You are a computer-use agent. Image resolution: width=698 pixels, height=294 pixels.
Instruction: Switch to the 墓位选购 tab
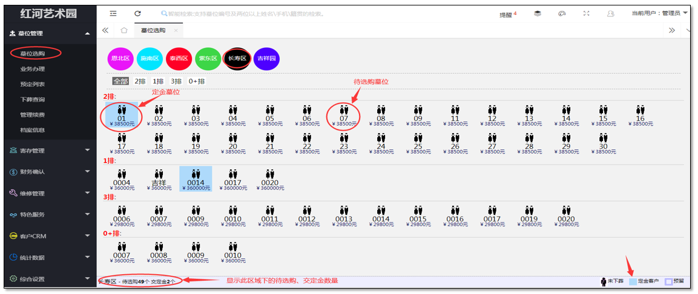click(153, 30)
